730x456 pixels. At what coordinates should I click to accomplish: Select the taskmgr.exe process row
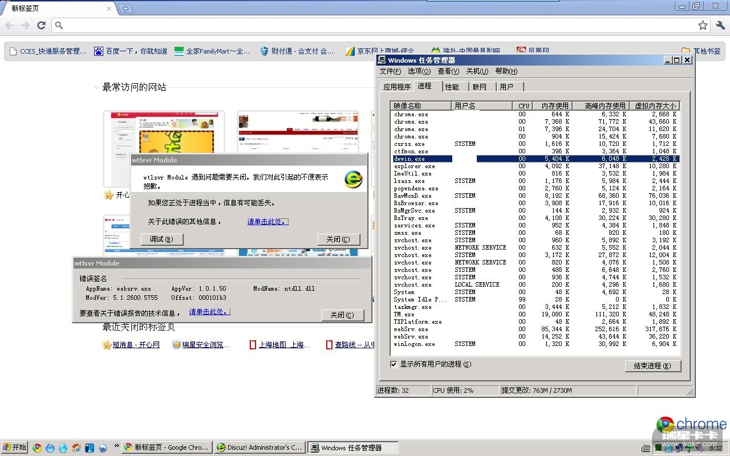point(535,307)
